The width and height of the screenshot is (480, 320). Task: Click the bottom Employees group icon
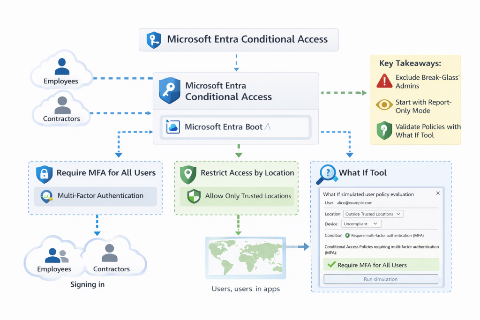click(x=57, y=255)
